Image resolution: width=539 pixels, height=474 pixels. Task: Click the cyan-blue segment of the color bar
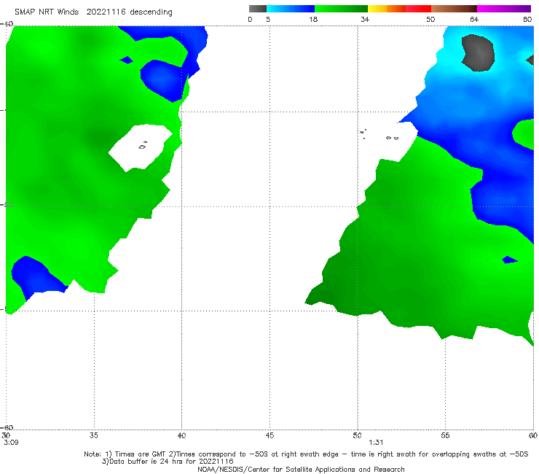coord(291,9)
